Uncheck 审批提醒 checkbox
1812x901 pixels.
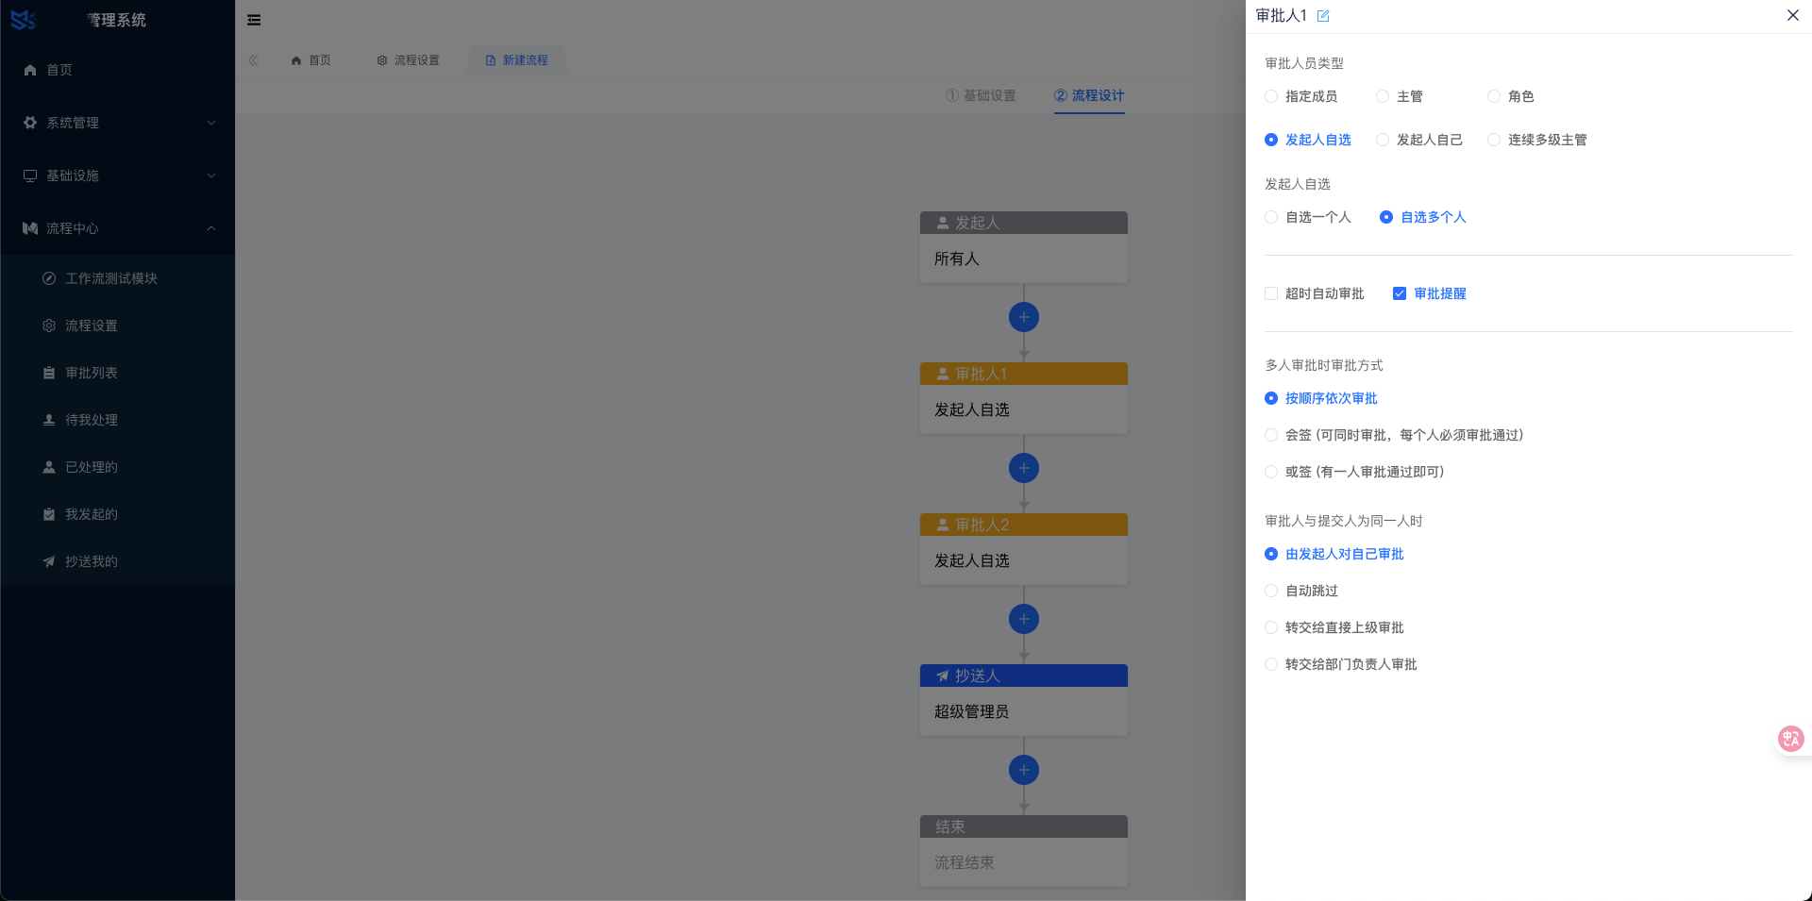tap(1400, 293)
